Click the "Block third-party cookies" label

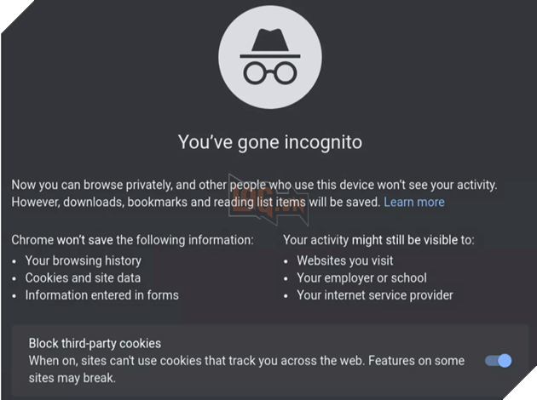click(x=95, y=344)
